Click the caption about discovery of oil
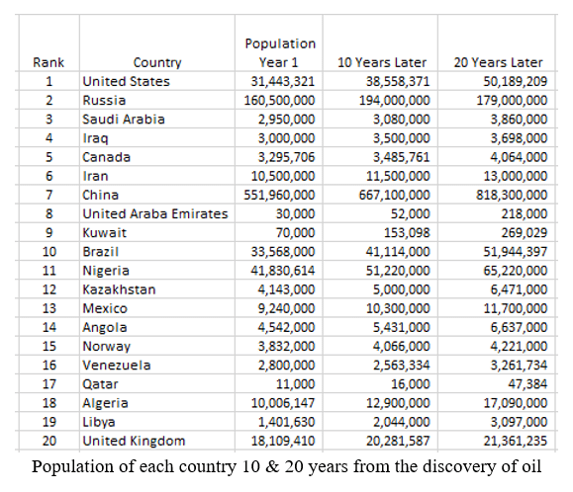Screen dimensions: 573x492 tap(287, 467)
